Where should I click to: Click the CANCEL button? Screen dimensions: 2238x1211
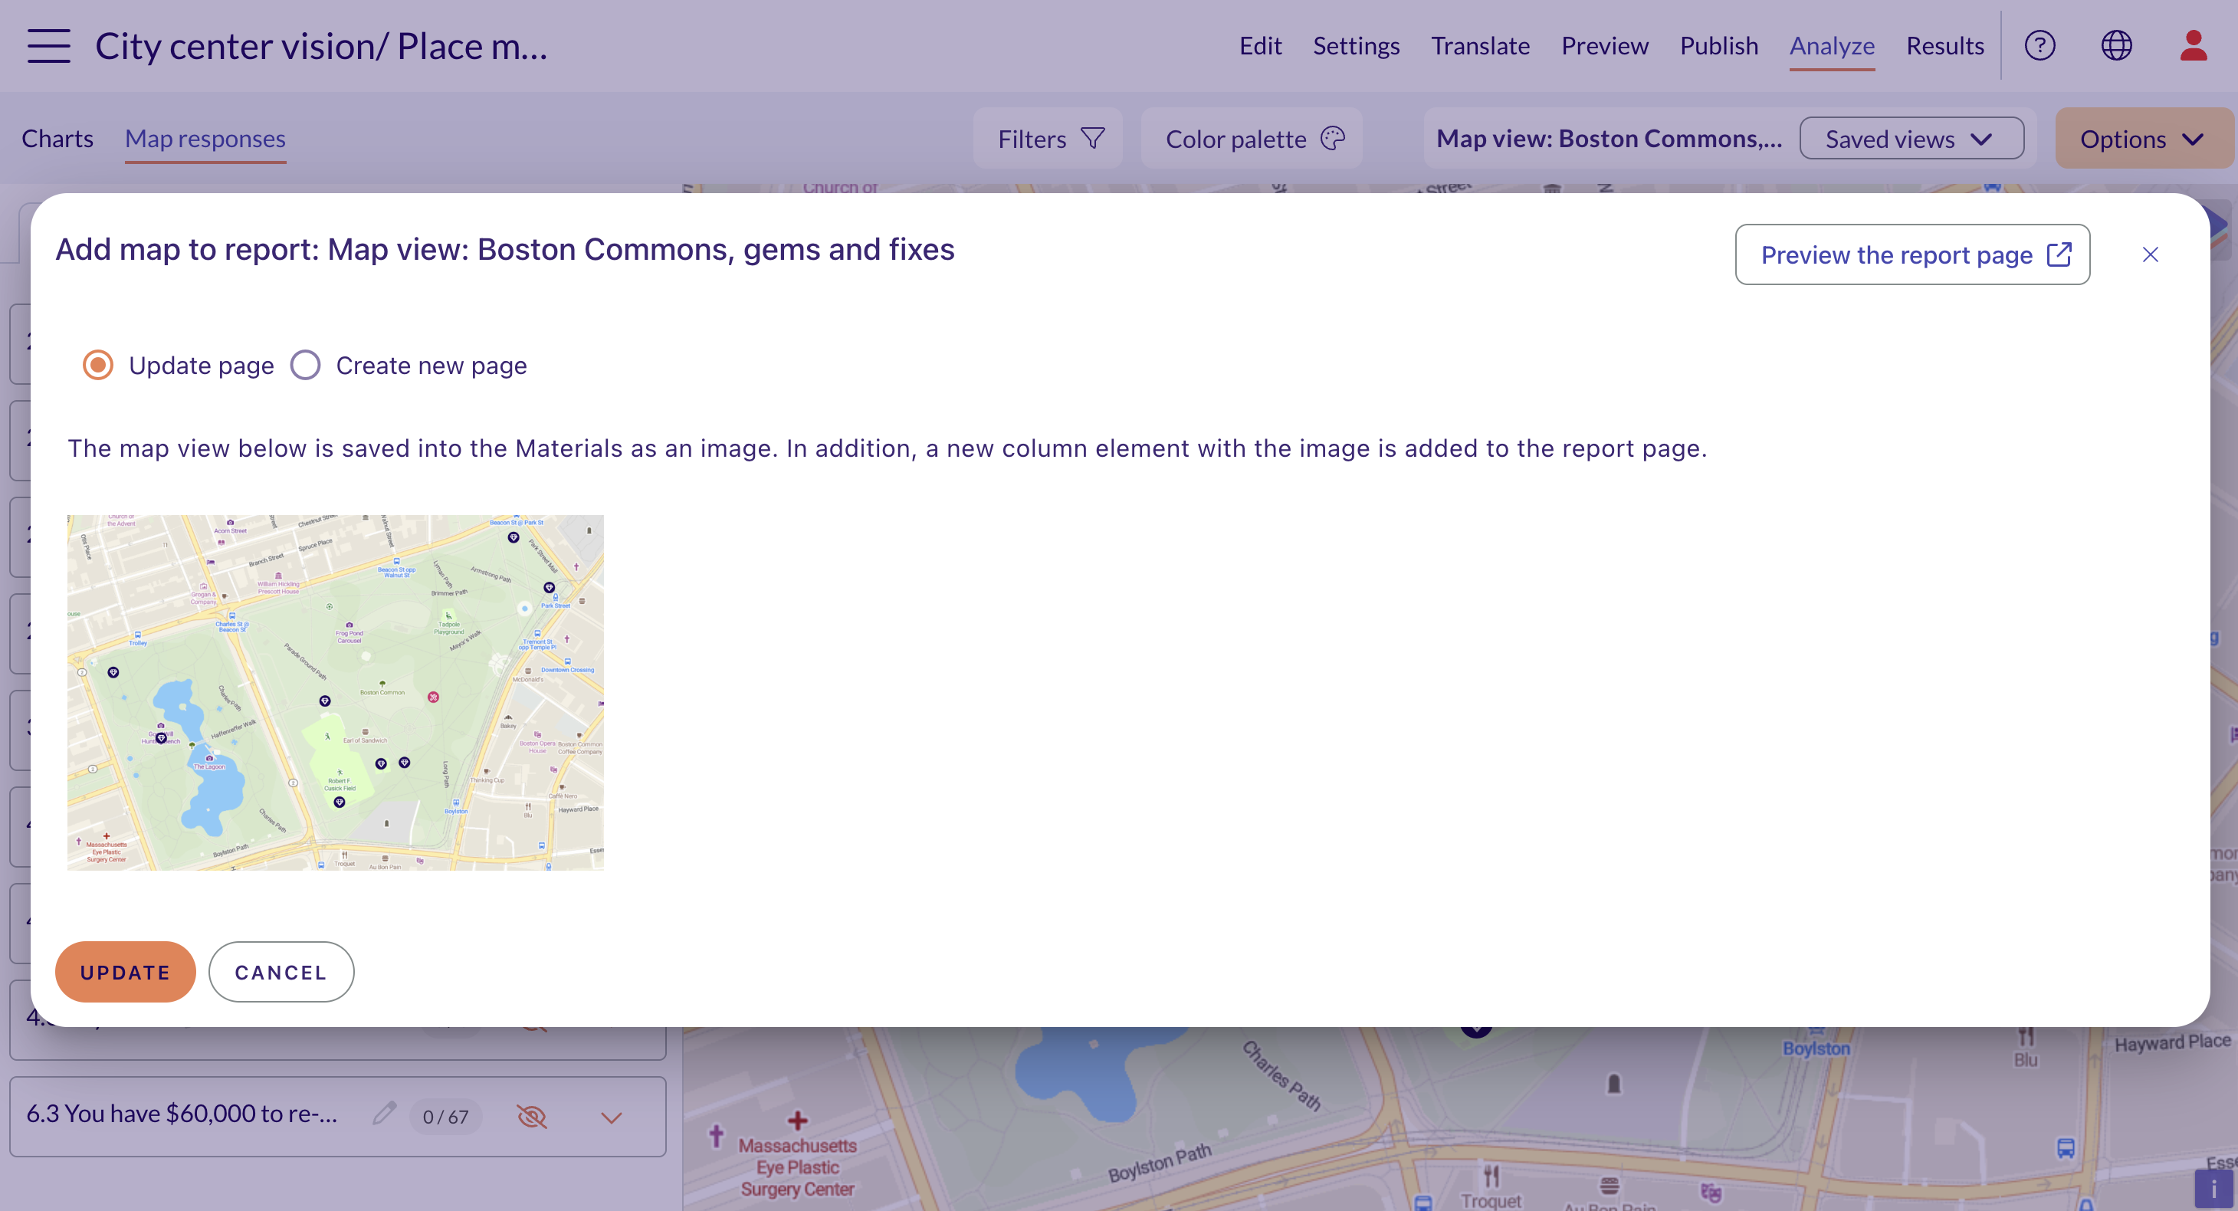pos(281,971)
